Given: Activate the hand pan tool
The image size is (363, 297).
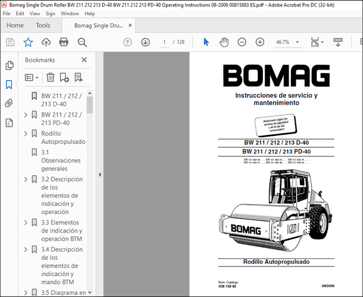Looking at the screenshot, I should (x=224, y=42).
